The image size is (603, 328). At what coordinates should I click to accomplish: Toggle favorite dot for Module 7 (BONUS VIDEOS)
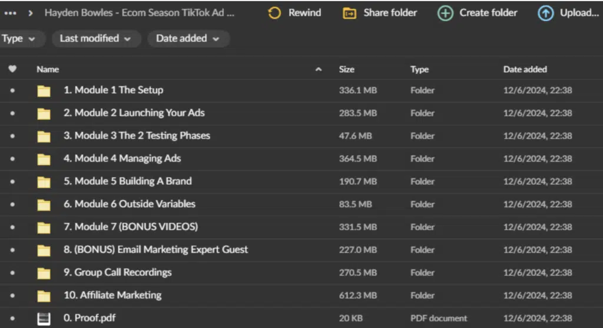pos(12,227)
